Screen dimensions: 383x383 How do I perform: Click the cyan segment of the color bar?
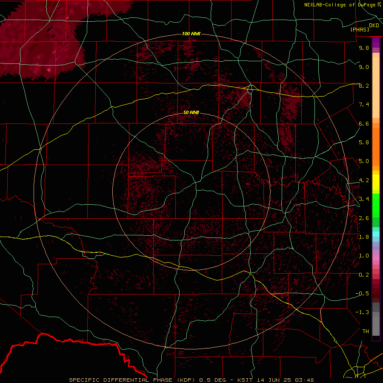click(376, 234)
